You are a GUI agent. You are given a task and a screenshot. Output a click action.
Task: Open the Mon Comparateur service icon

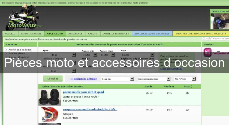[x=207, y=52]
